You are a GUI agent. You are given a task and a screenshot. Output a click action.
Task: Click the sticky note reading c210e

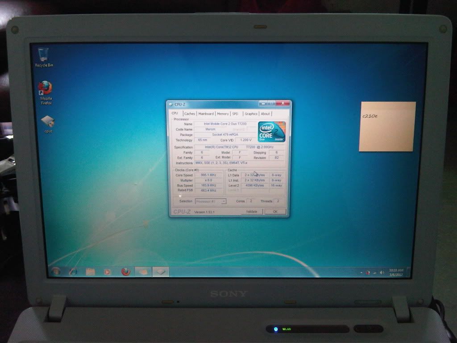point(387,126)
